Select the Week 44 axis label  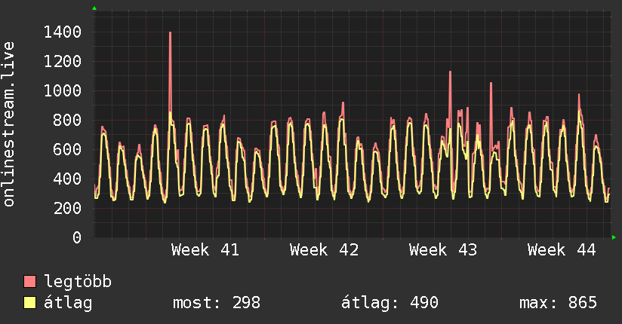[x=562, y=250]
